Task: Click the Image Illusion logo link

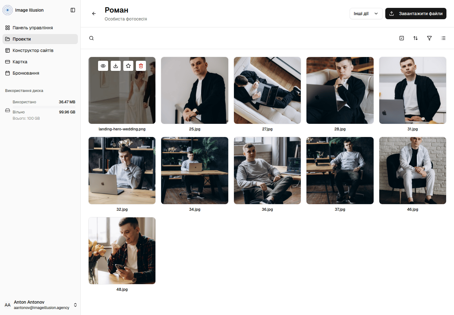Action: click(23, 10)
